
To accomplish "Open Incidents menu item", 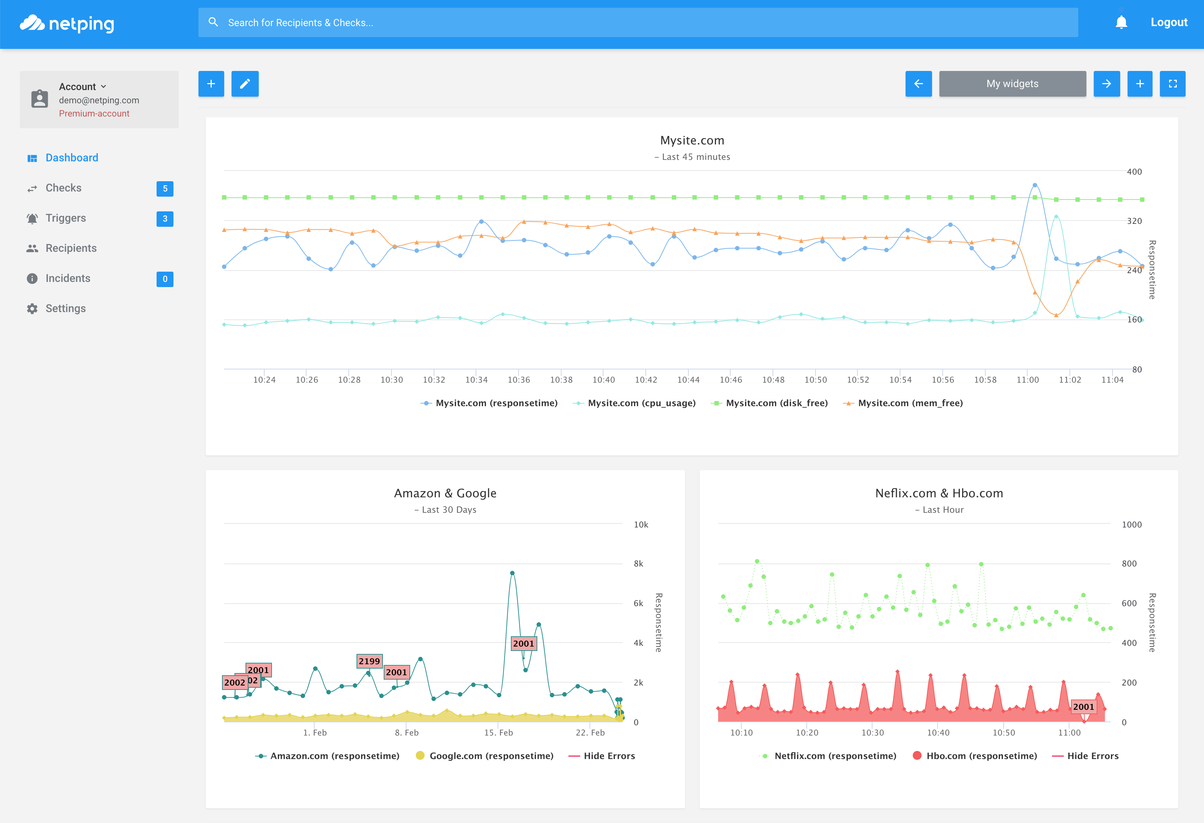I will [x=68, y=278].
